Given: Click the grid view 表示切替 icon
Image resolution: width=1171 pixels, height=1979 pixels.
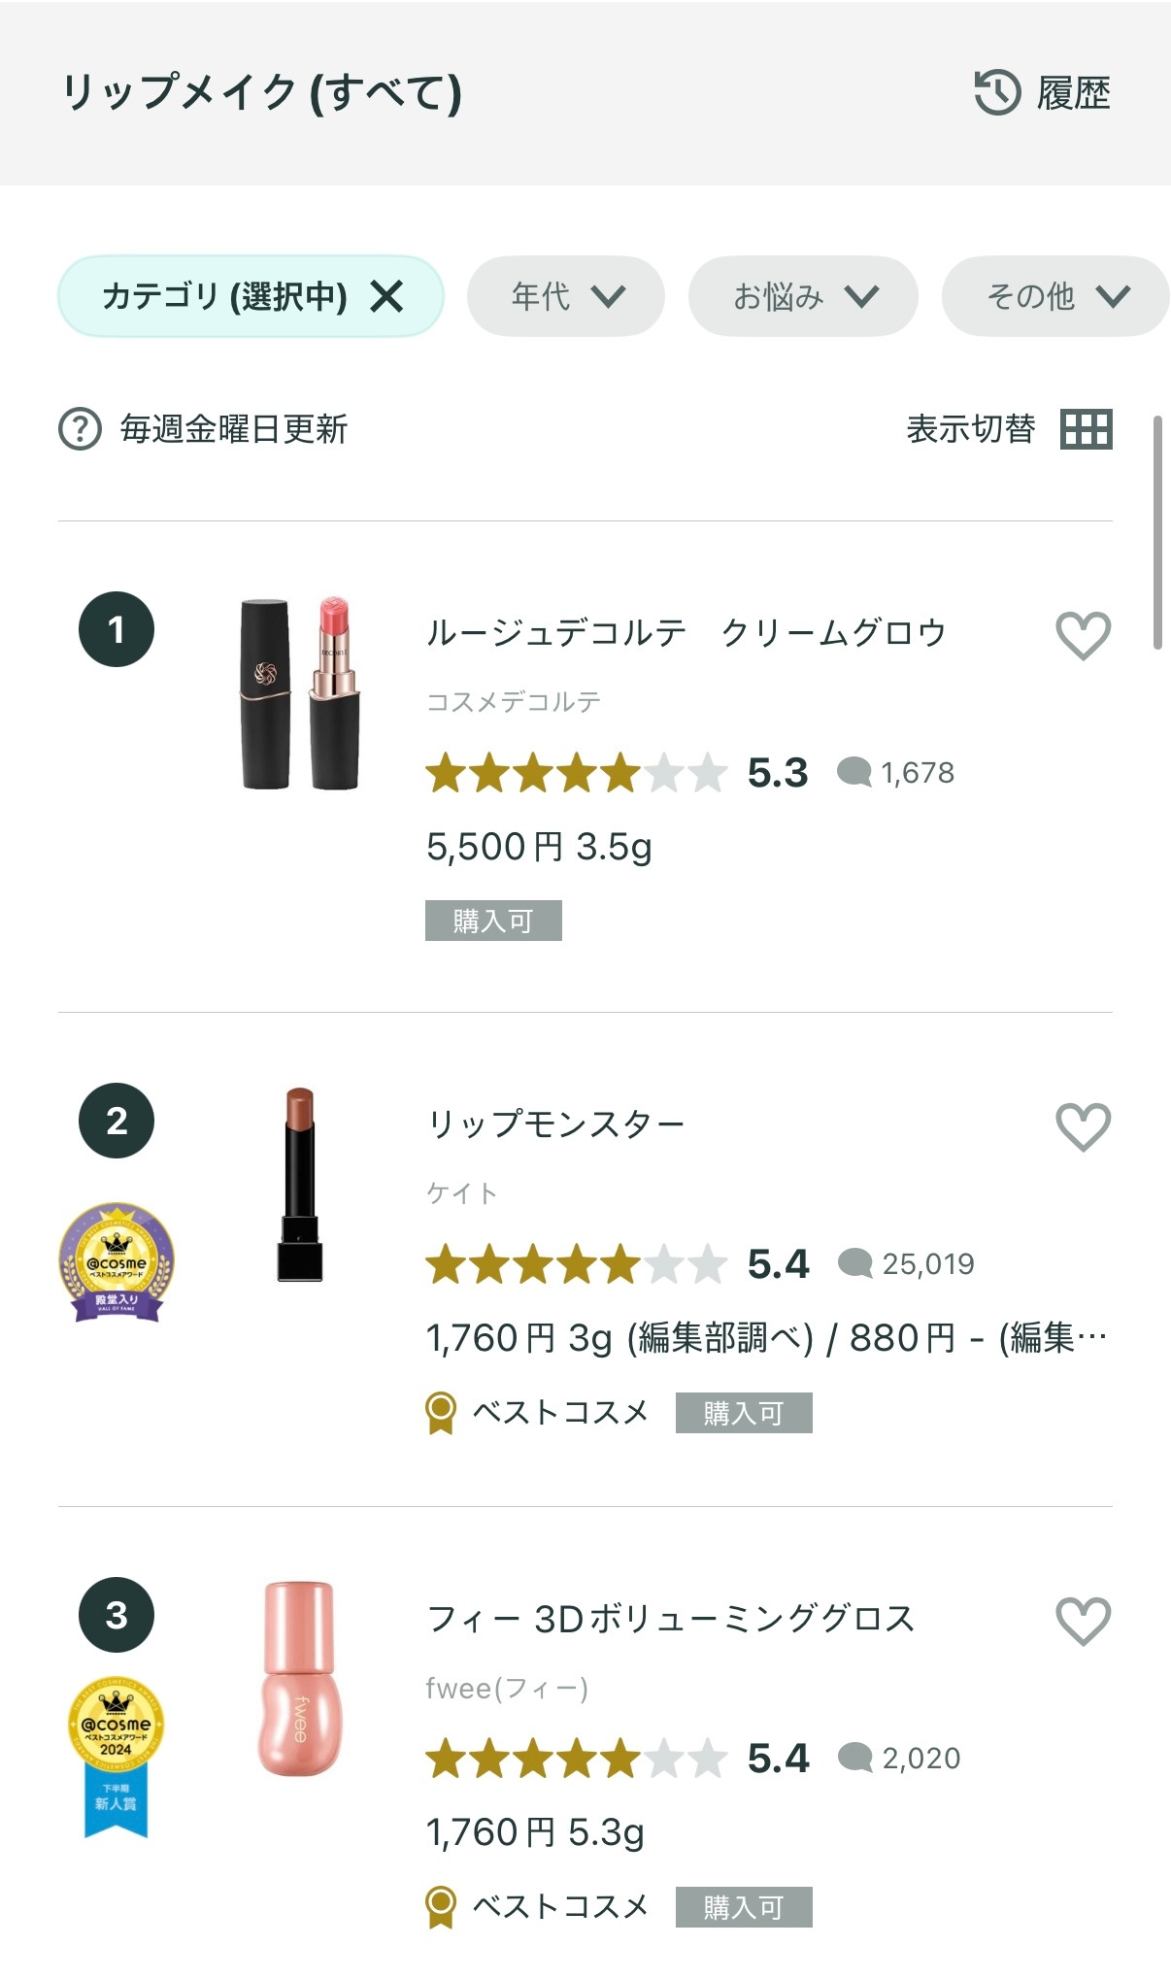Looking at the screenshot, I should pyautogui.click(x=1086, y=428).
